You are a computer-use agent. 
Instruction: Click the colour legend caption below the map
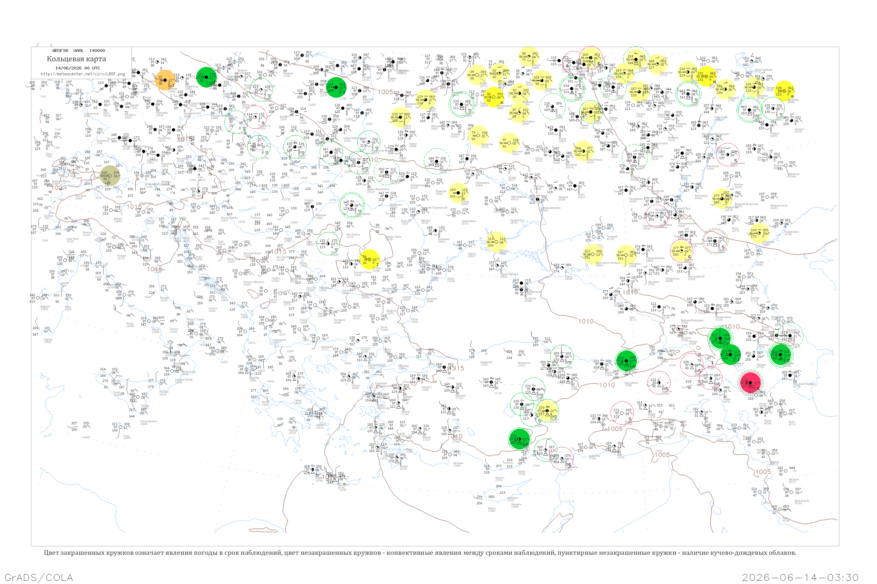(x=420, y=553)
